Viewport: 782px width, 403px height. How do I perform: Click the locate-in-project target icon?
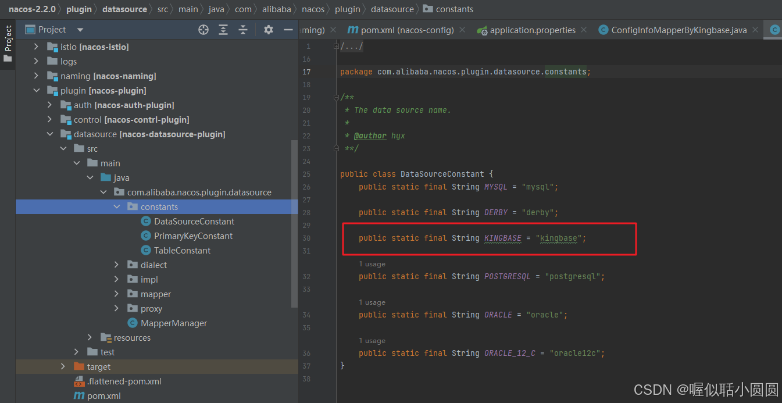(x=203, y=30)
